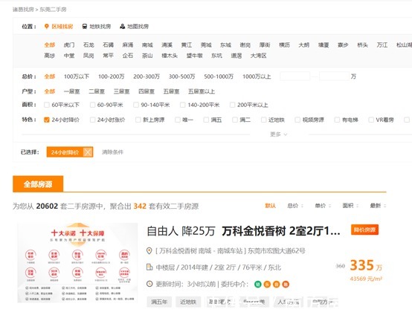Go to the first breadcrumb link before 东莞二手房
Screen dimensions: 412x318
coord(23,10)
